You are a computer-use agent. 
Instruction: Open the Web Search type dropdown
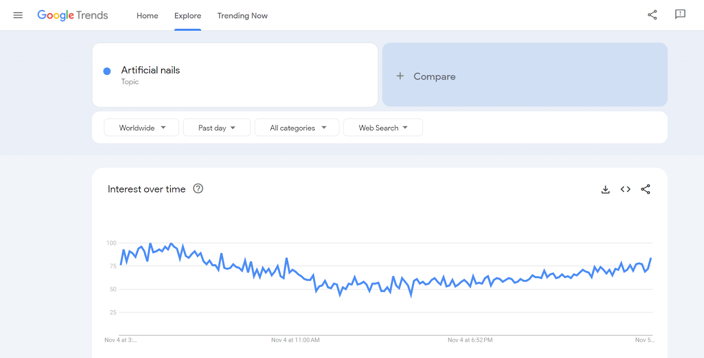click(x=383, y=127)
